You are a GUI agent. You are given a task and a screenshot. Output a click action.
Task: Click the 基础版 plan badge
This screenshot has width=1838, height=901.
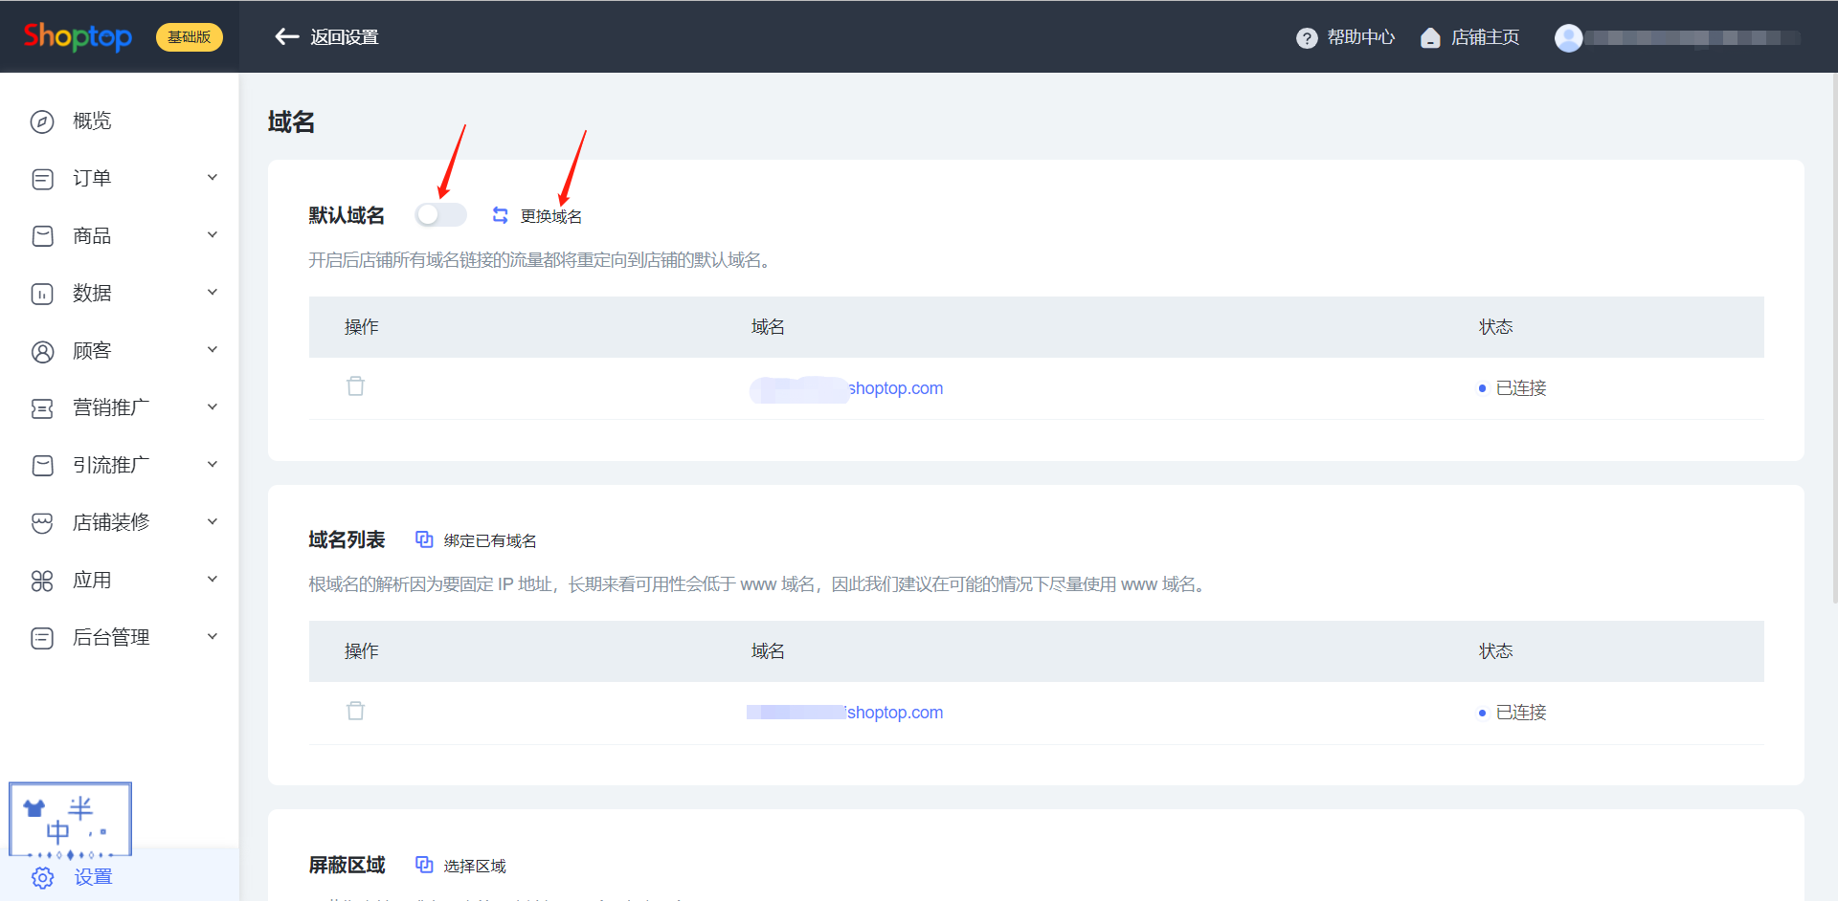click(x=189, y=37)
